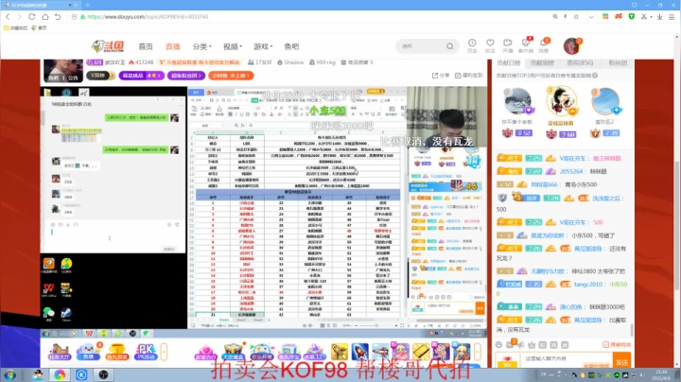This screenshot has width=681, height=382.
Task: Open the 客户端 client download icon
Action: pos(526,45)
